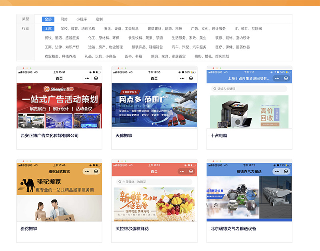Tap the close-circle icon in 芙拉维尔蛋糕鲜花 card

pyautogui.click(x=191, y=172)
